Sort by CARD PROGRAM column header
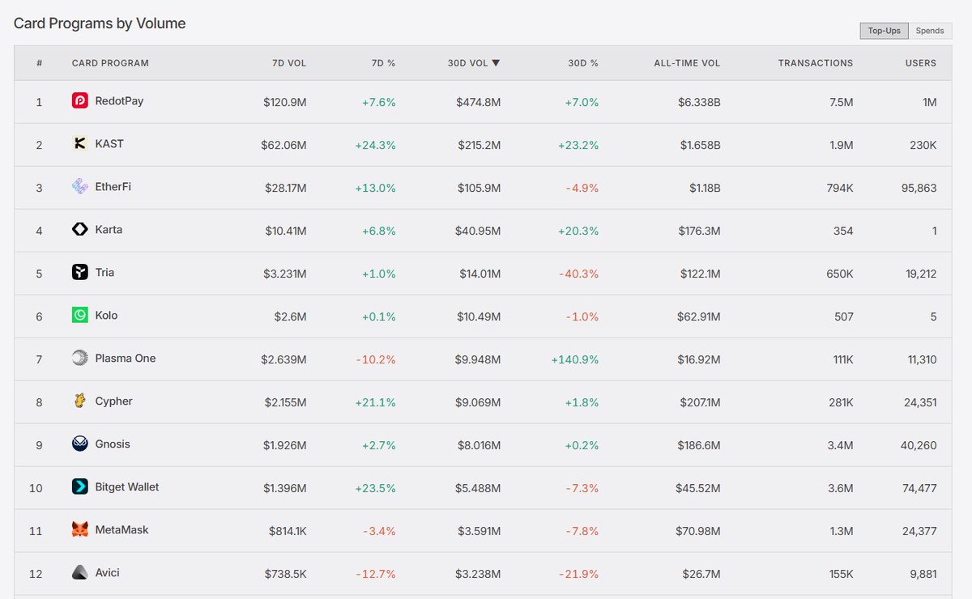 point(110,63)
